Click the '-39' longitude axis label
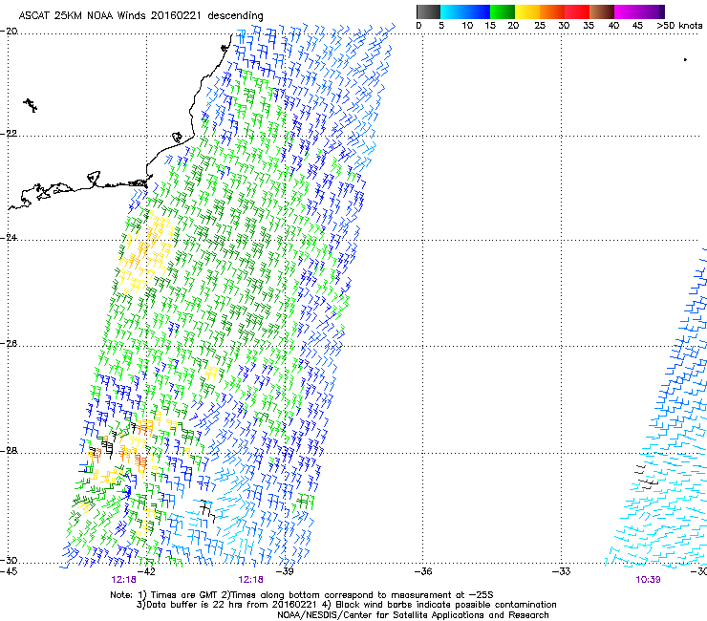 click(x=285, y=571)
